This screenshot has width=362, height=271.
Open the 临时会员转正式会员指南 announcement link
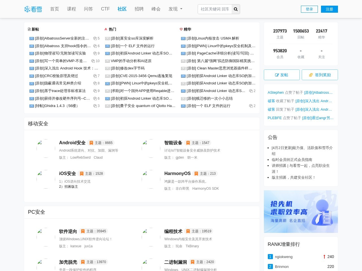coord(292,160)
